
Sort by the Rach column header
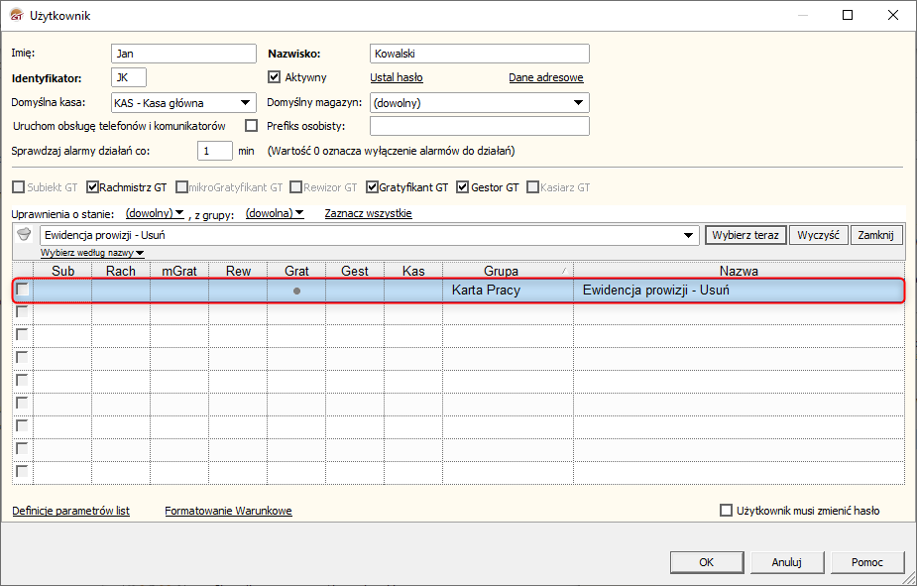pos(121,271)
